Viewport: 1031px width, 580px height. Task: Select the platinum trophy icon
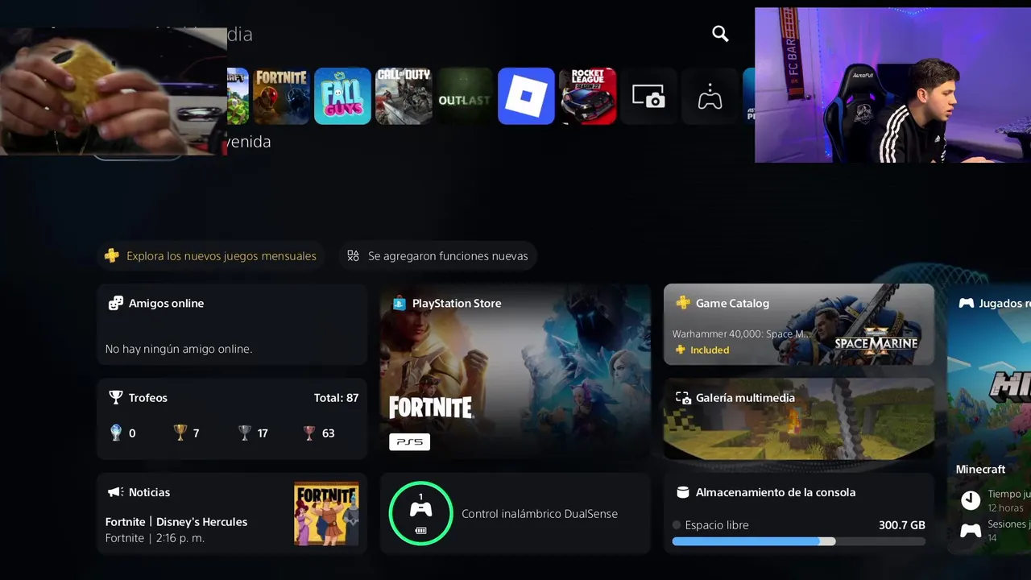(116, 433)
